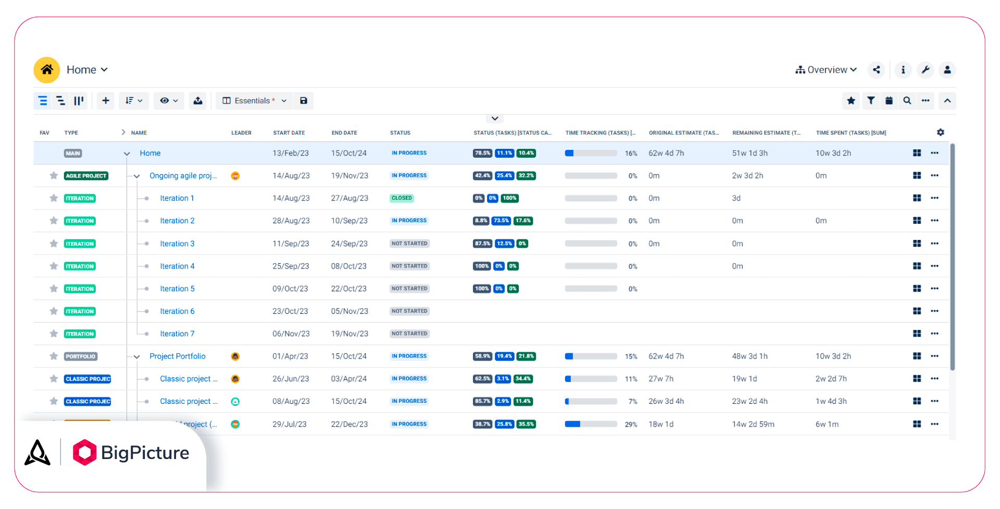Click the LEADER column header
The height and width of the screenshot is (509, 1000).
coord(241,133)
